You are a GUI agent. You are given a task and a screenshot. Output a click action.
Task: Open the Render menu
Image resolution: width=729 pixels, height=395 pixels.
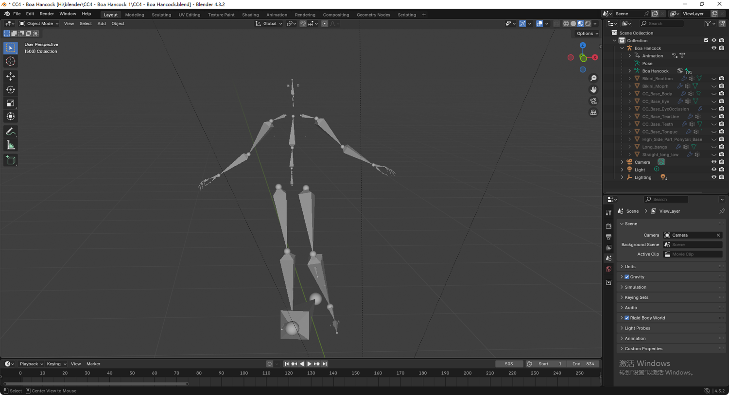(x=47, y=14)
